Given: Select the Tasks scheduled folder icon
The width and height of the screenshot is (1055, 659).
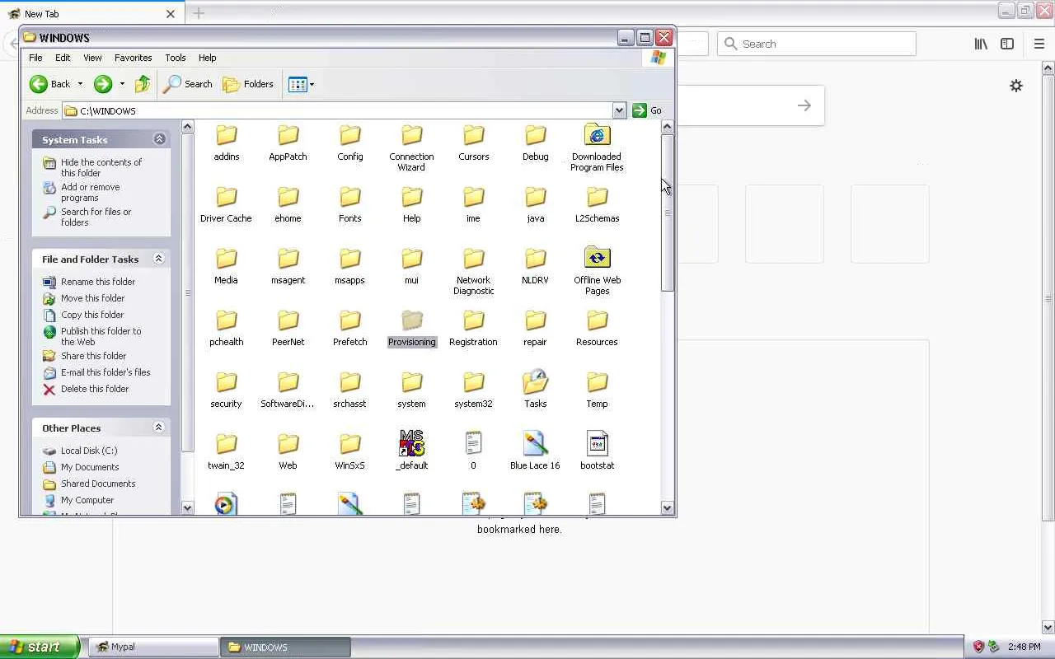Looking at the screenshot, I should [535, 382].
